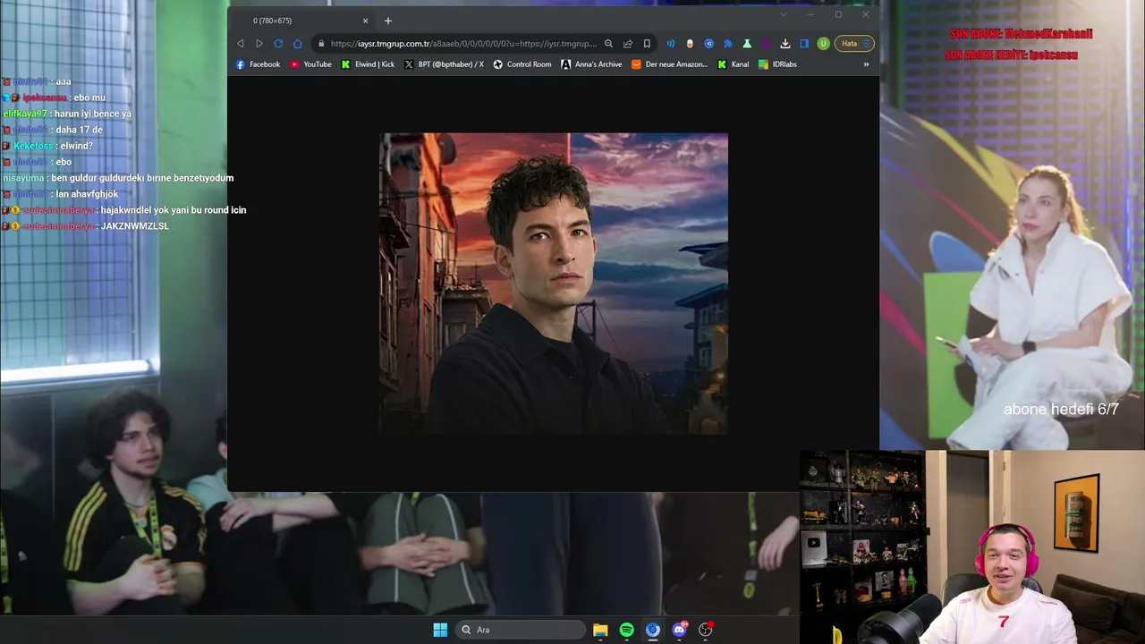This screenshot has width=1145, height=644.
Task: Switch to the browser taskbar icon
Action: coord(653,630)
